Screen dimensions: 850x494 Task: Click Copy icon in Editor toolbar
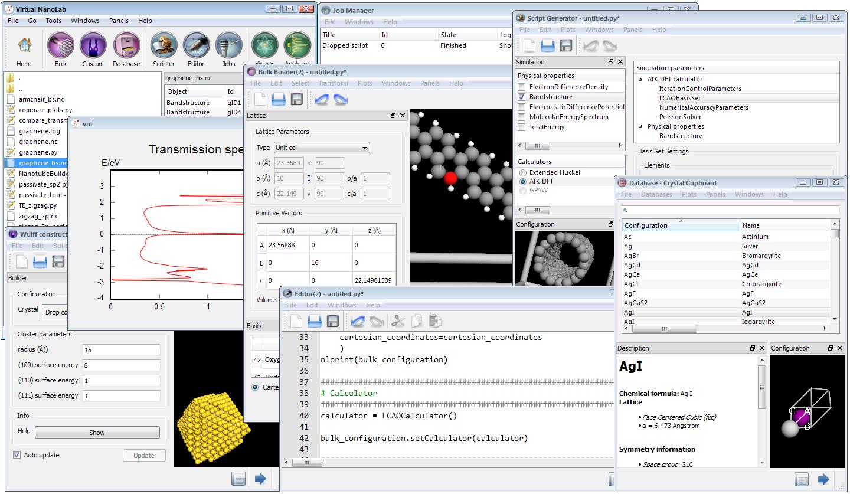tap(416, 321)
